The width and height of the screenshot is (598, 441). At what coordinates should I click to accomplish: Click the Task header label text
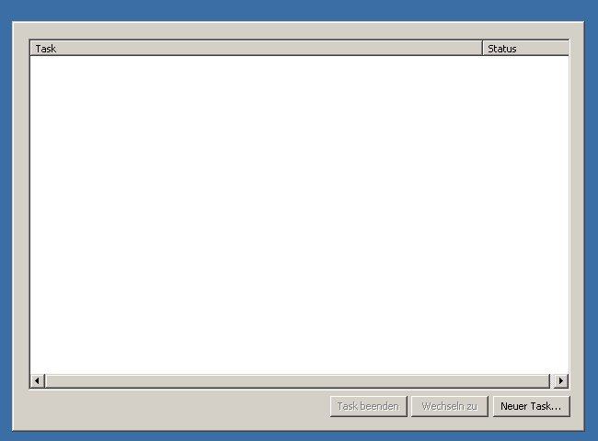[x=46, y=49]
